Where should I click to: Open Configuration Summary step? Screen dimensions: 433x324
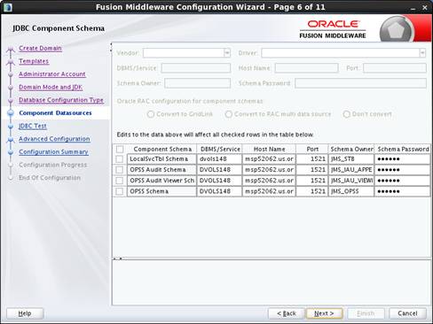click(x=53, y=151)
